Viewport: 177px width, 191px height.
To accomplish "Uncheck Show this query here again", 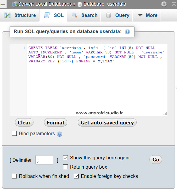I will [x=65, y=158].
